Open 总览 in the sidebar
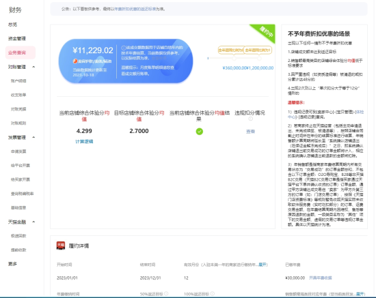Screen dimensions: 376x298 tap(12, 25)
